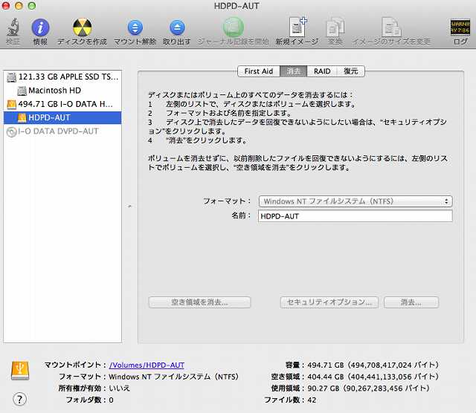Open the Info (情報) toolbar icon
The width and height of the screenshot is (476, 413).
tap(40, 27)
